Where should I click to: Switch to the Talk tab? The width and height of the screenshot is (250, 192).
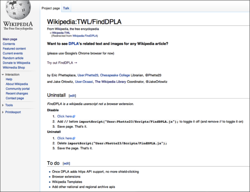[66, 8]
